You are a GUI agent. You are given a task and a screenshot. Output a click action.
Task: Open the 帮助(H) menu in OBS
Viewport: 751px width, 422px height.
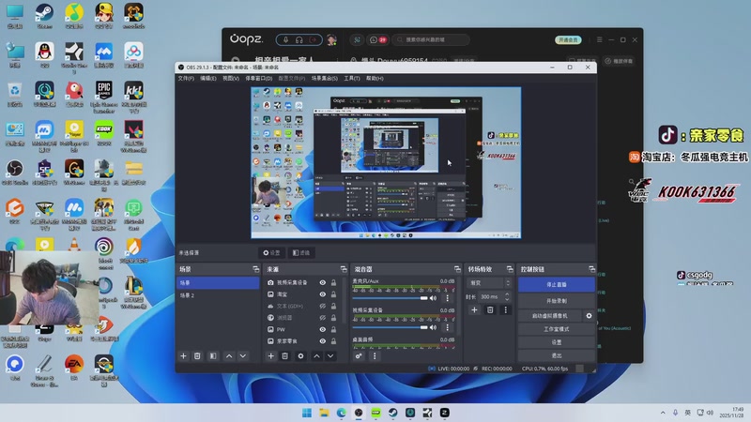(x=375, y=79)
